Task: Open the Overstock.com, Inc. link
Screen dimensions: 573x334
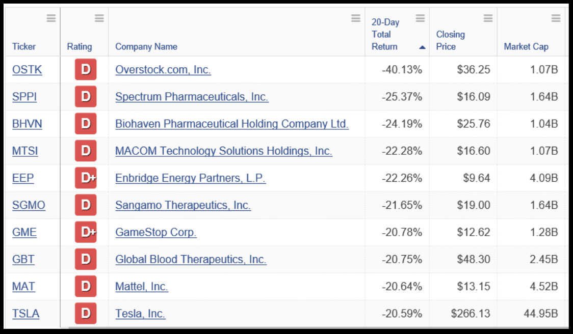Action: (x=163, y=69)
